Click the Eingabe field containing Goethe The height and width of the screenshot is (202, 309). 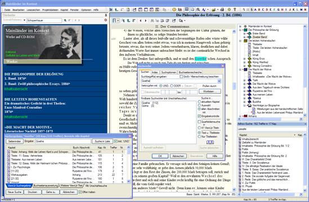pyautogui.click(x=63, y=141)
